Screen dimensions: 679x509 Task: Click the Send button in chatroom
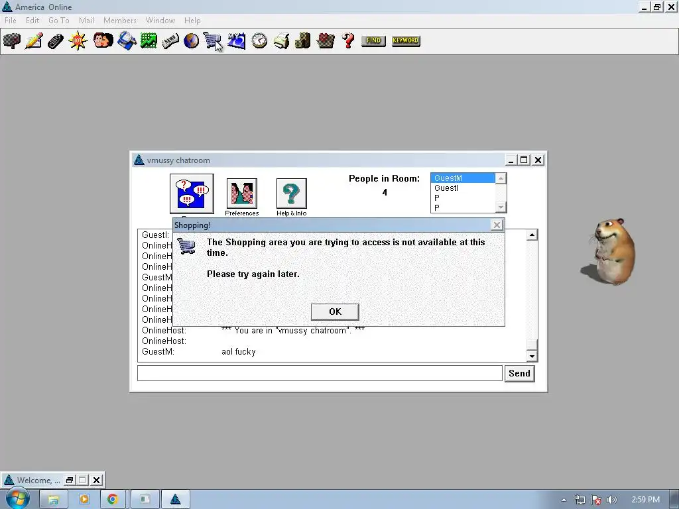(x=519, y=374)
